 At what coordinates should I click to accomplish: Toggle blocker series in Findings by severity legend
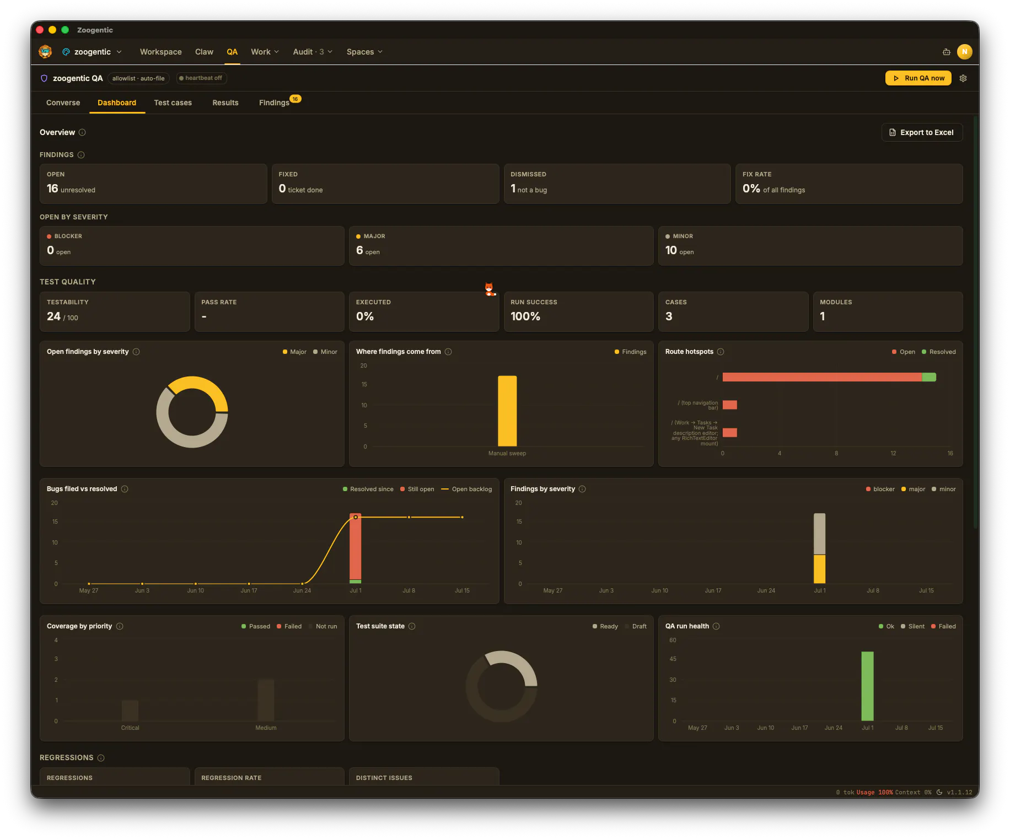click(880, 489)
